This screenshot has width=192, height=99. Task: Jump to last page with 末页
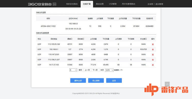(x=102, y=70)
